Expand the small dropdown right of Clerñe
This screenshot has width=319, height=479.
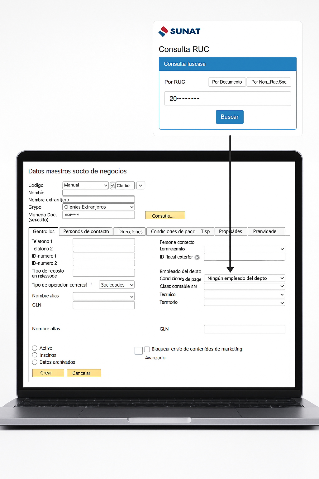point(140,186)
